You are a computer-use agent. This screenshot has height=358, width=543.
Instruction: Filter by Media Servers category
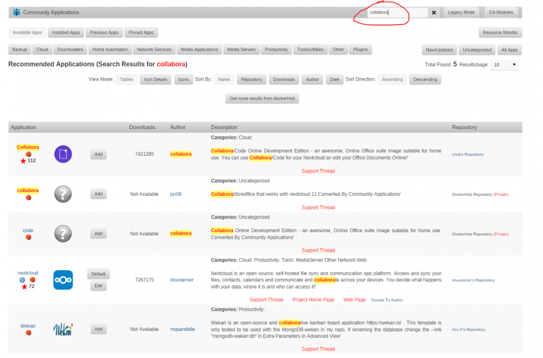(x=242, y=49)
